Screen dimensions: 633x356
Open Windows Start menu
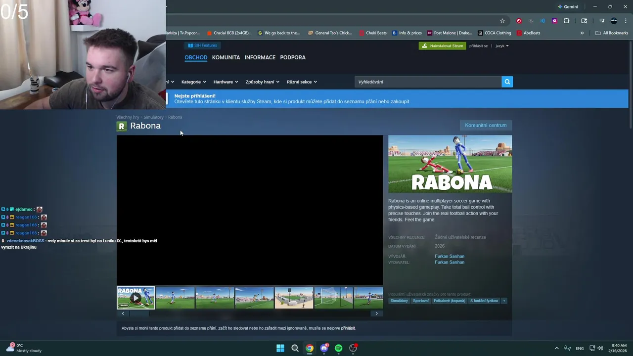280,348
